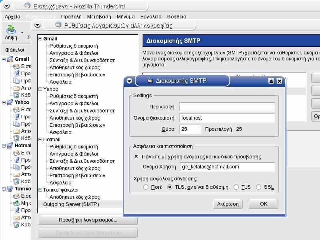The height and width of the screenshot is (240, 320).
Task: Select Αντίγραφα & Φάκελοι under Hotmail
Action: (x=74, y=154)
